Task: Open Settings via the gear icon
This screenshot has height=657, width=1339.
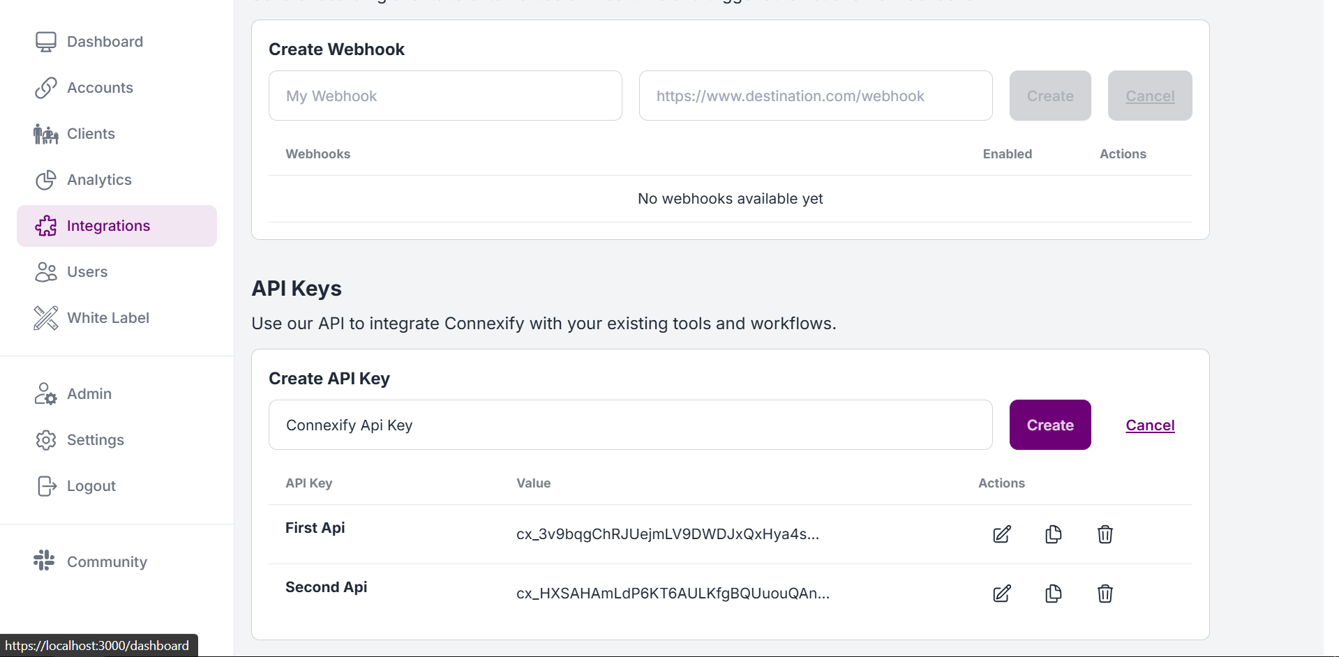Action: pos(45,439)
